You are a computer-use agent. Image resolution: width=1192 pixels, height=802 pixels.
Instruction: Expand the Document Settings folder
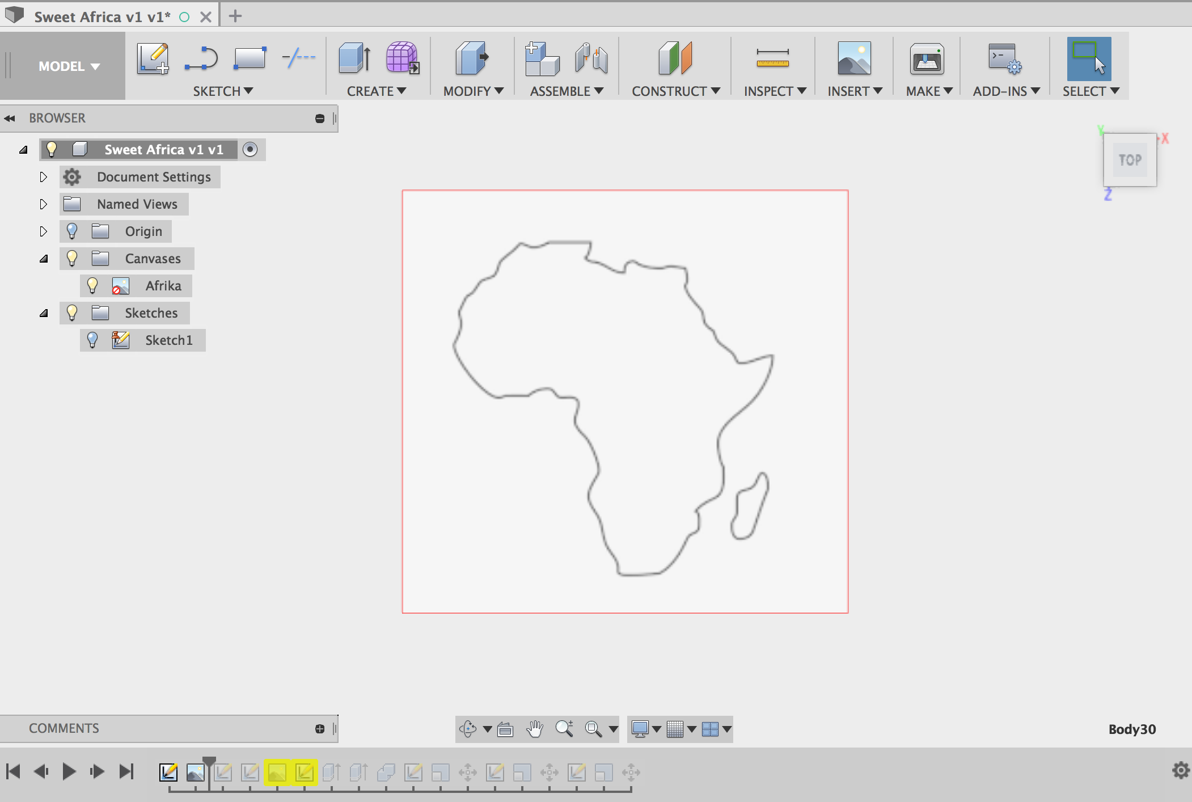[x=43, y=176]
